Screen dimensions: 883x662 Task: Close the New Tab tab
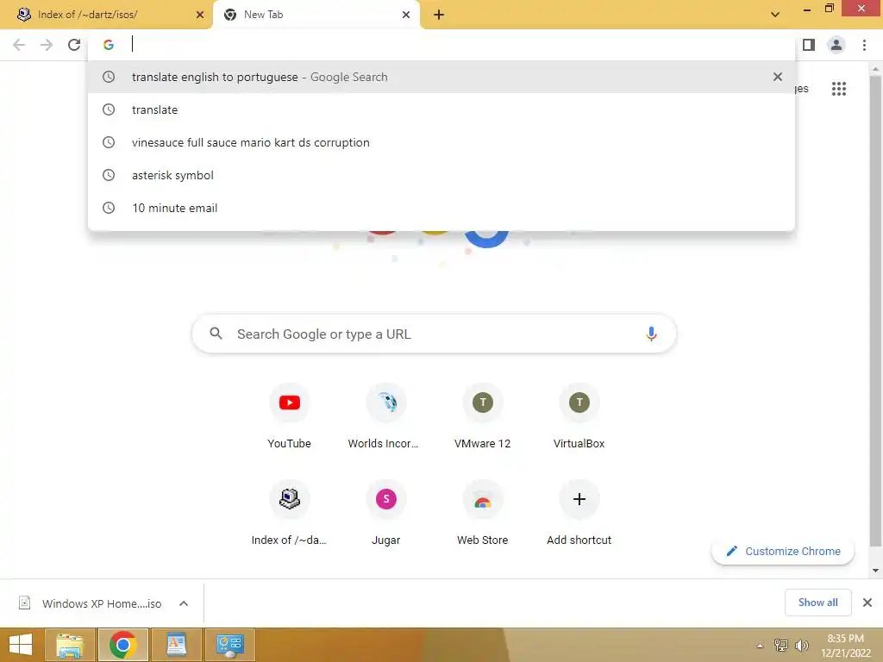[406, 15]
